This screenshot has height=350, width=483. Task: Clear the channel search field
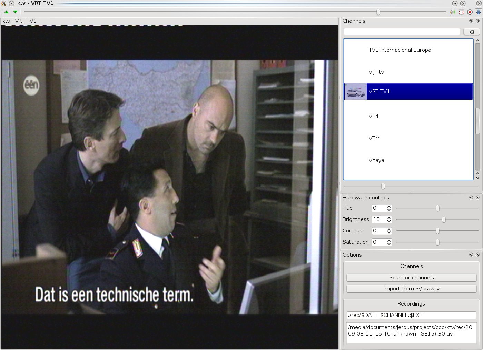click(x=472, y=32)
